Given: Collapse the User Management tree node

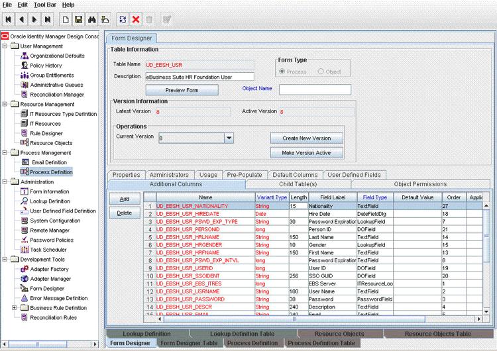Looking at the screenshot, I should click(5, 46).
